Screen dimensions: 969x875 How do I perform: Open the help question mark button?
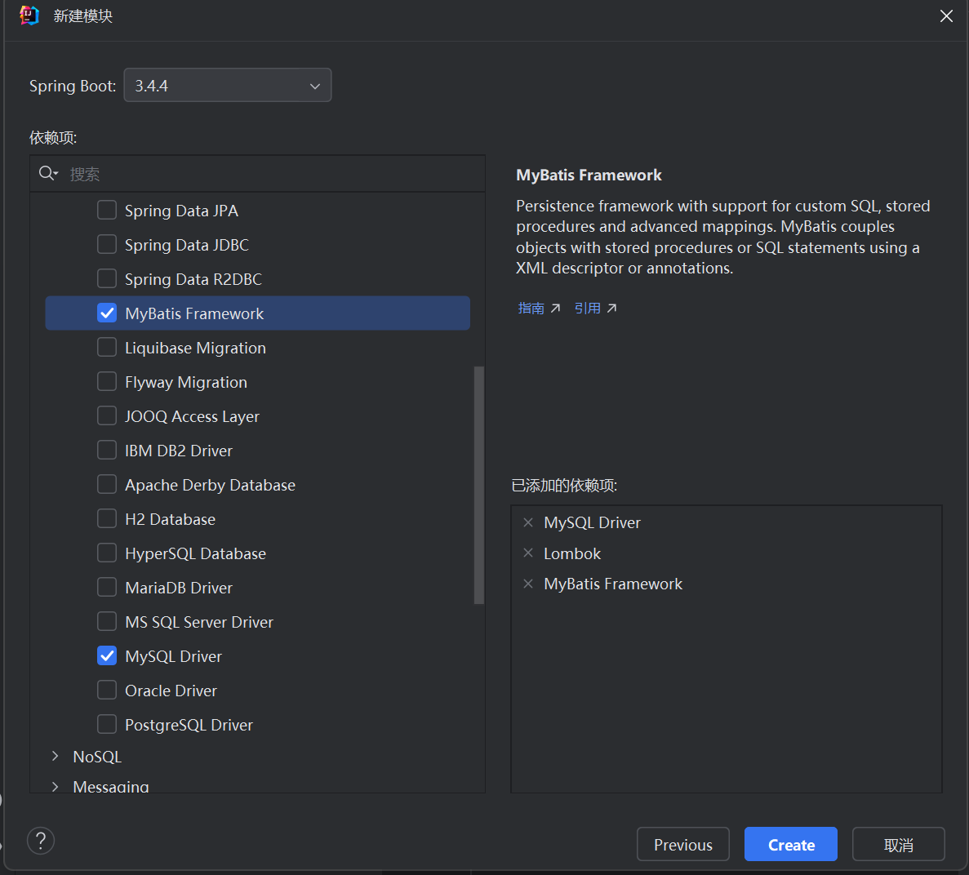coord(41,841)
